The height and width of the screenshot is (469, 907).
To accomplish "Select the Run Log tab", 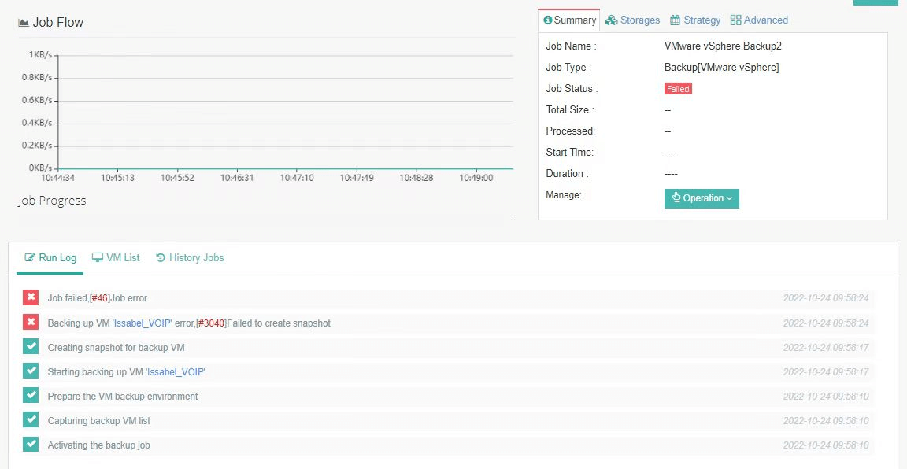I will pos(50,257).
